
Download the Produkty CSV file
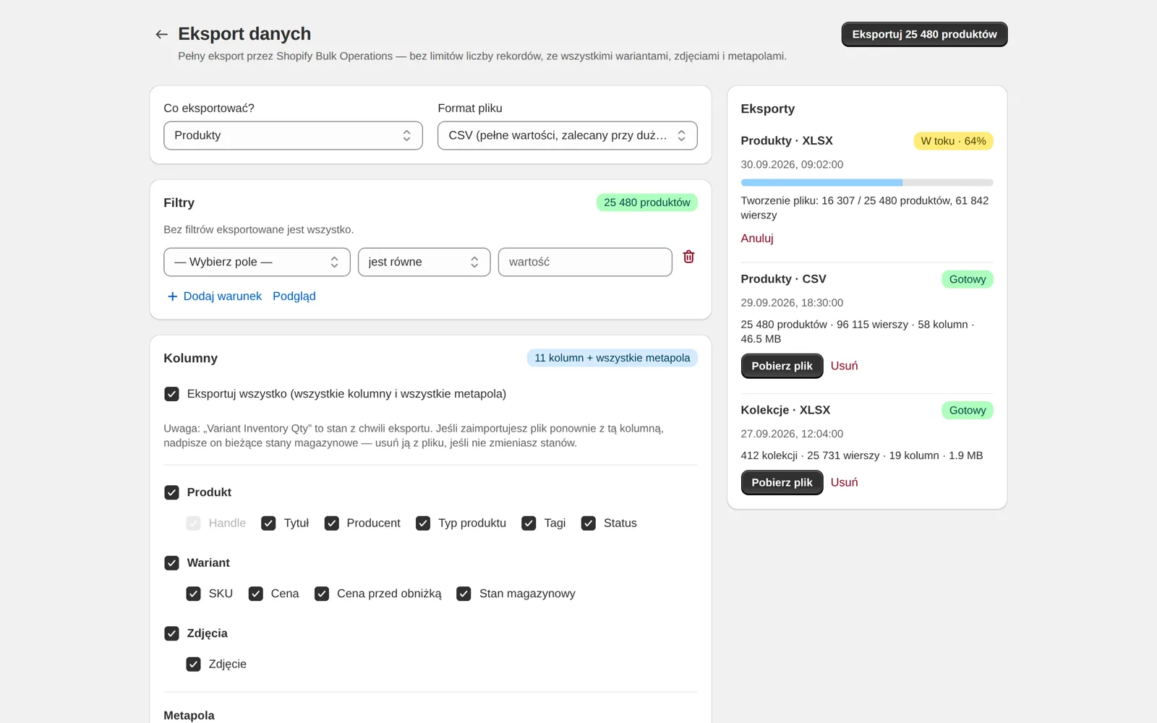tap(782, 366)
